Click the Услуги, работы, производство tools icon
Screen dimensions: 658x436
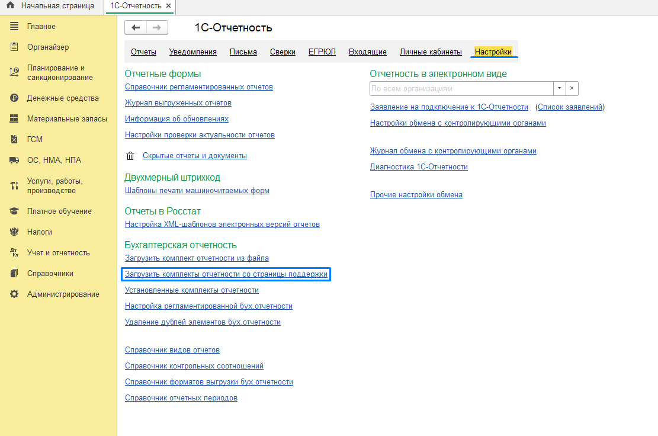14,185
